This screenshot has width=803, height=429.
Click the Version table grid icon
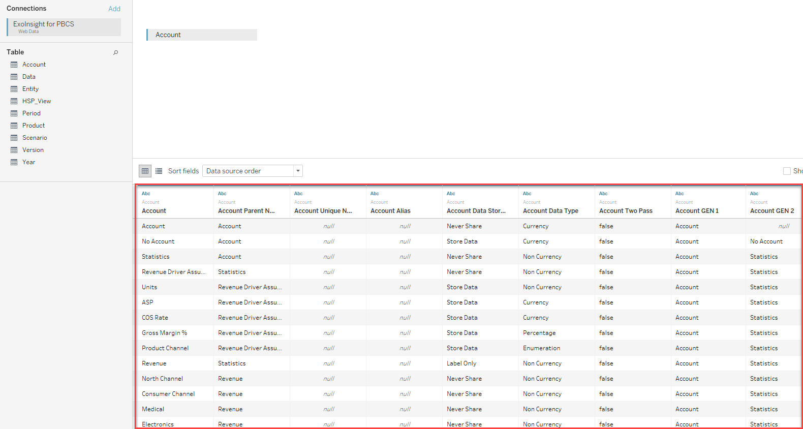point(14,150)
